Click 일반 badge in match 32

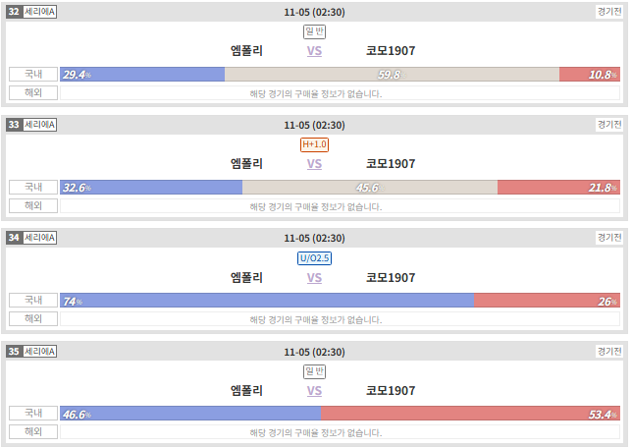point(314,31)
